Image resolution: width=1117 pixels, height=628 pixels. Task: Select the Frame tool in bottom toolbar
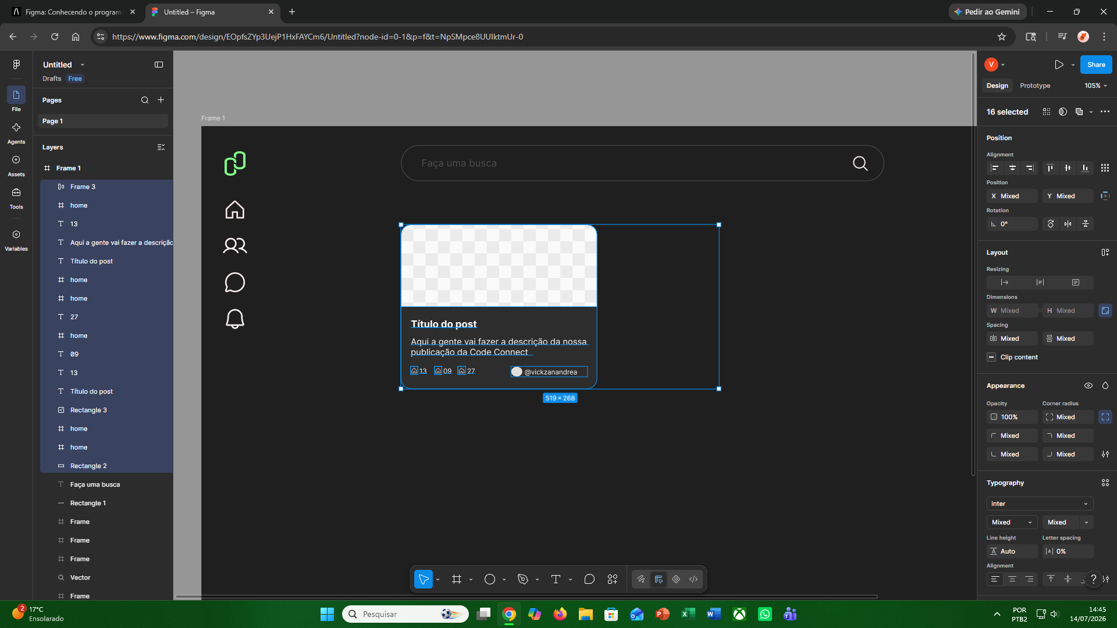[457, 579]
